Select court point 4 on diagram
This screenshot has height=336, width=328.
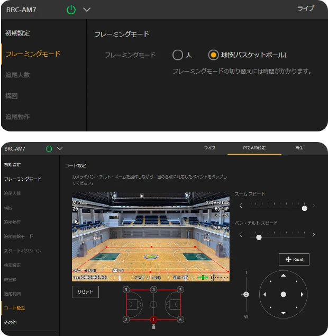tap(153, 289)
